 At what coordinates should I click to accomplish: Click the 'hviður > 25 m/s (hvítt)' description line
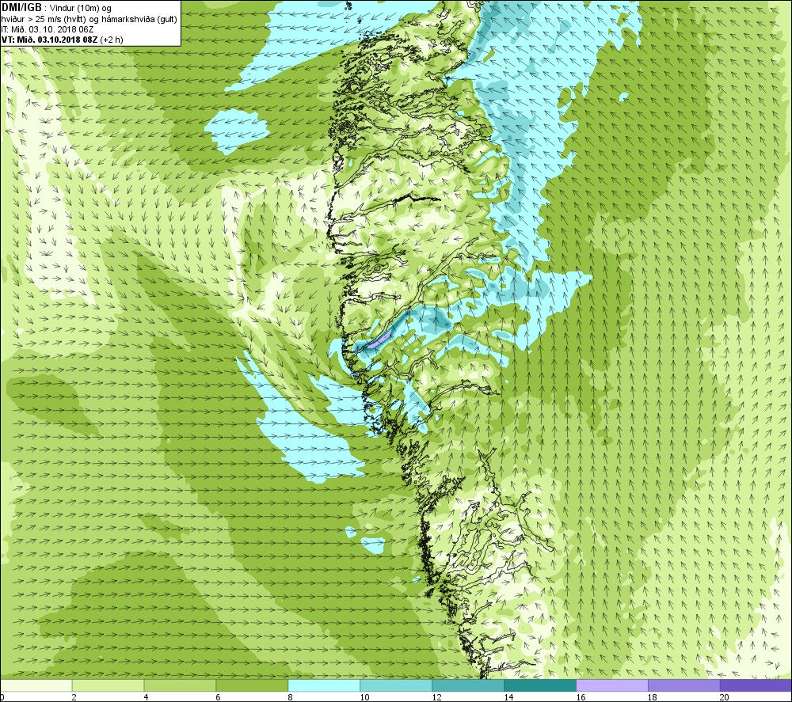click(89, 19)
